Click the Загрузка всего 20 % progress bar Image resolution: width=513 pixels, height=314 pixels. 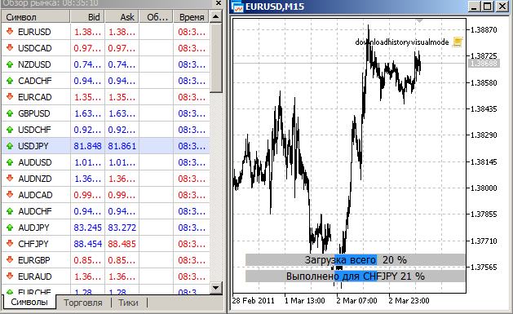pyautogui.click(x=356, y=260)
